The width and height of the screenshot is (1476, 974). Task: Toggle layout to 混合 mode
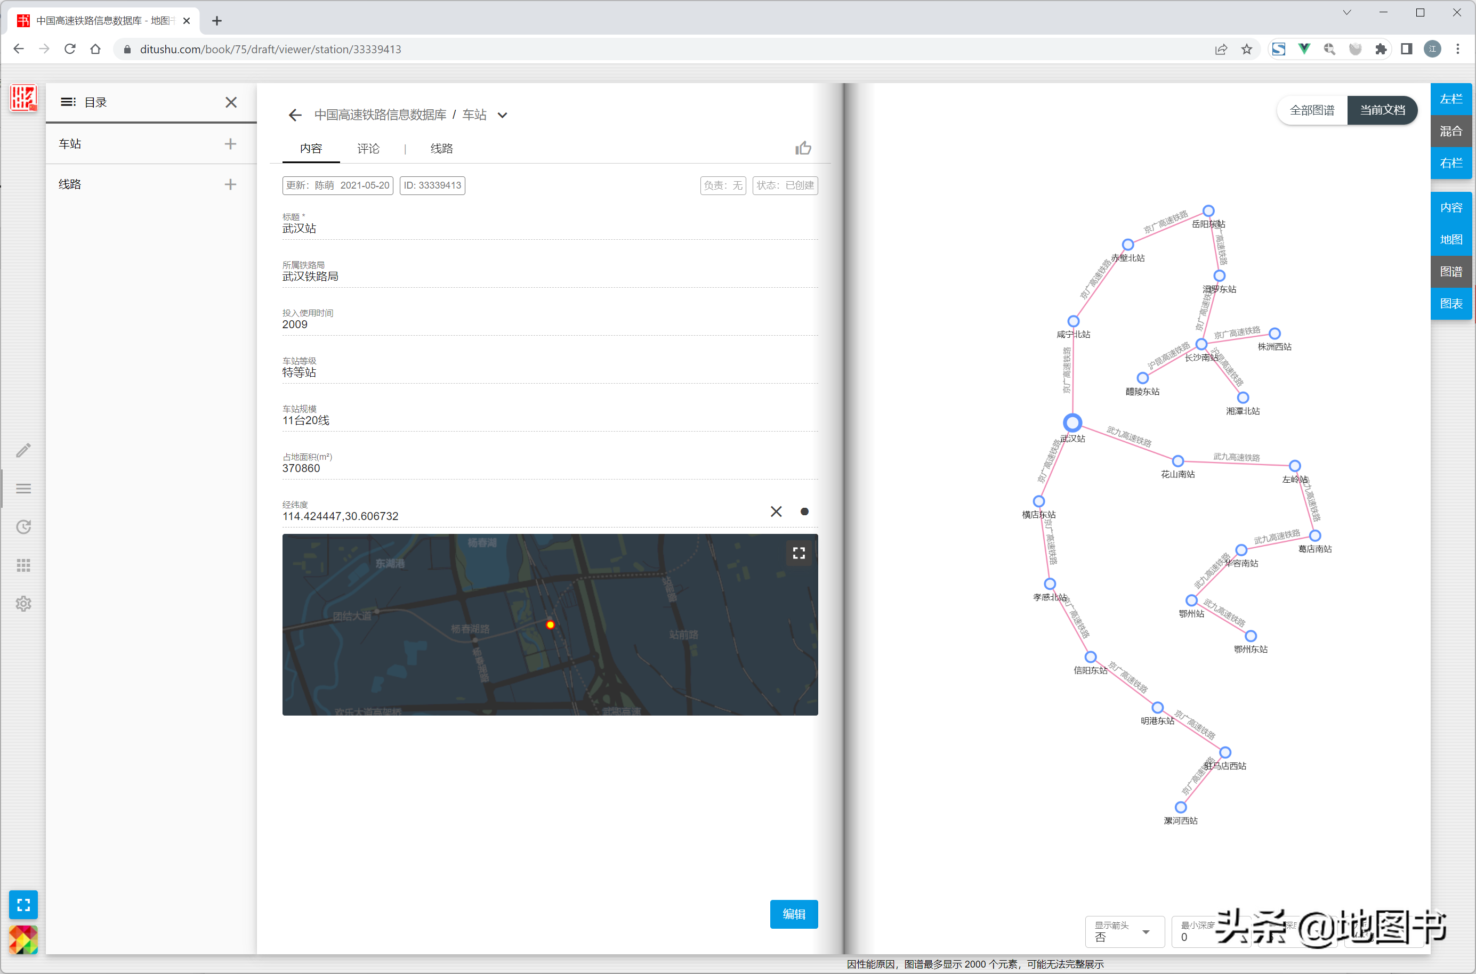pyautogui.click(x=1450, y=131)
